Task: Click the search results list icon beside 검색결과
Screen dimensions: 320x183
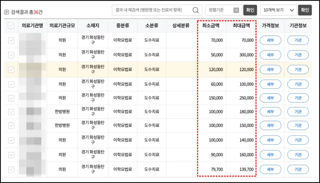Action: [7, 12]
